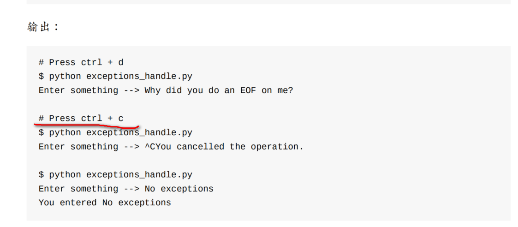Click the word 'EOF' in output

pos(248,90)
